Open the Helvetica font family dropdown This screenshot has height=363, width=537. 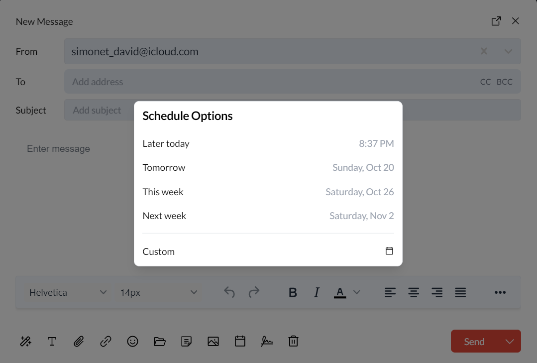pos(68,293)
